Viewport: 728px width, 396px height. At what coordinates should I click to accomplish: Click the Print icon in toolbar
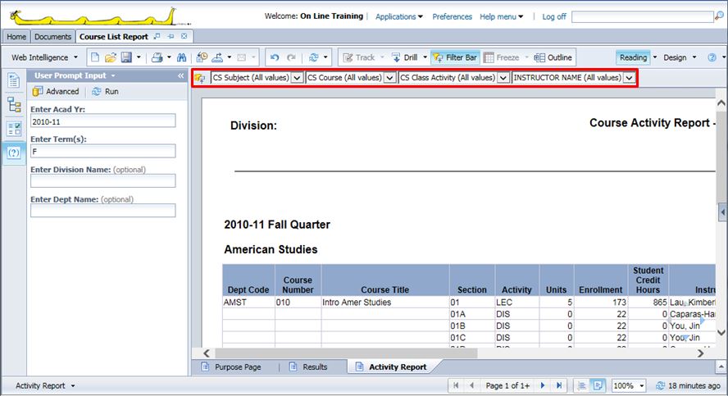coord(157,57)
